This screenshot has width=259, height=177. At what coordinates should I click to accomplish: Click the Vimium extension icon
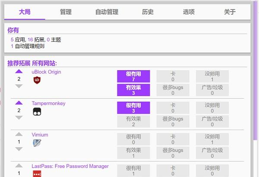pyautogui.click(x=37, y=143)
